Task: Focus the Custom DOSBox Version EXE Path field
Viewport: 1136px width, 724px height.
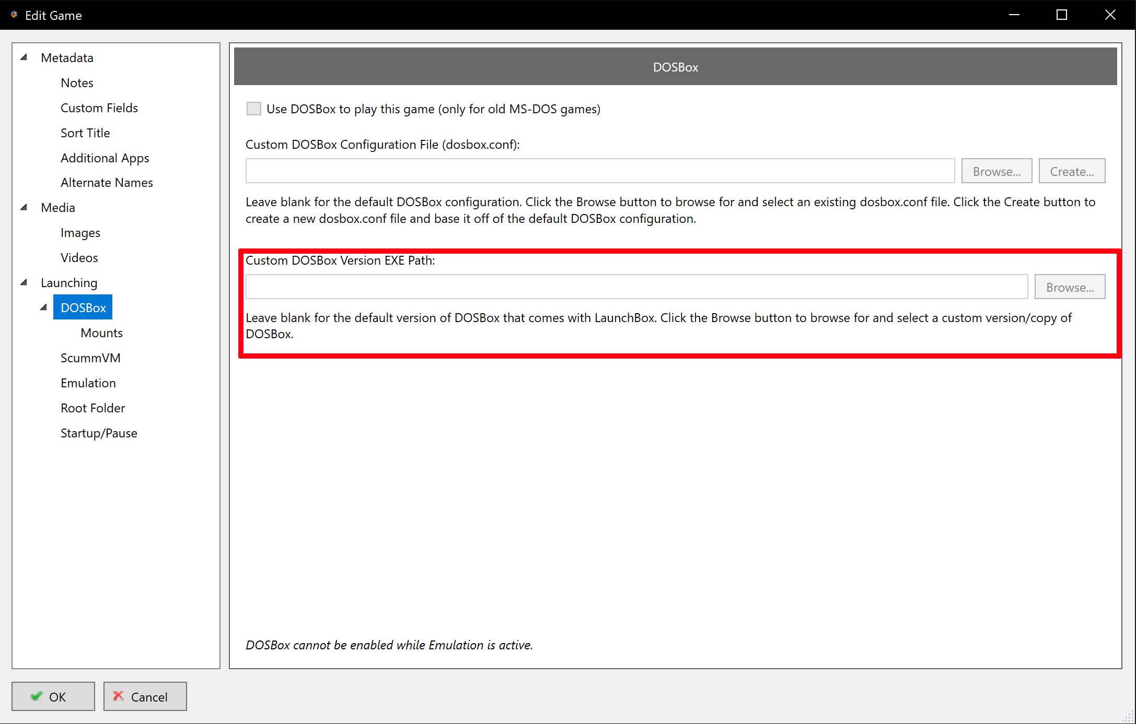Action: [636, 287]
